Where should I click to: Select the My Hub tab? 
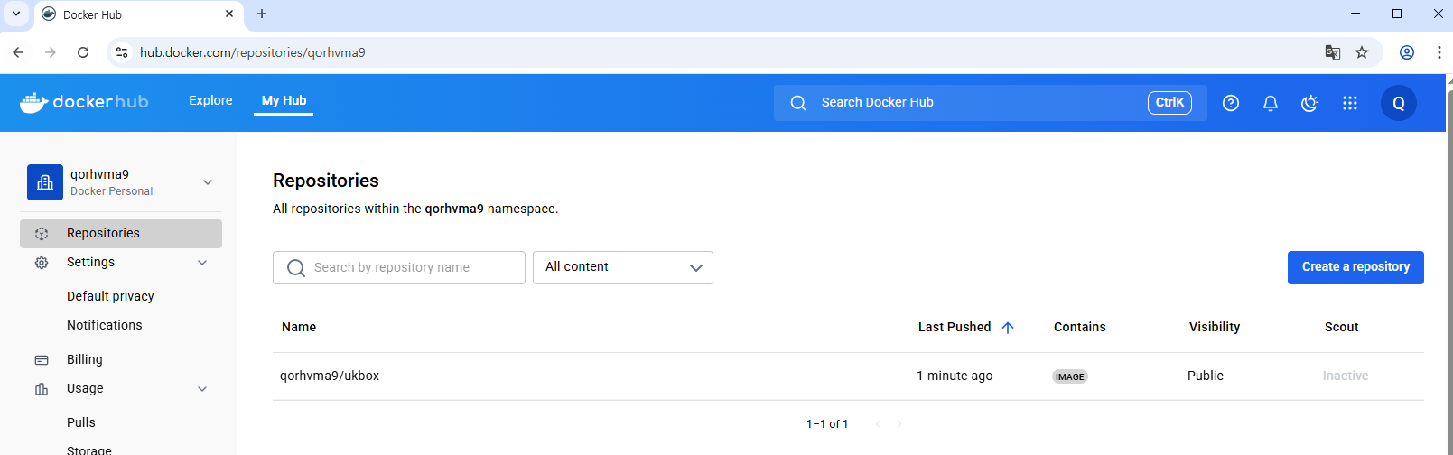[284, 100]
